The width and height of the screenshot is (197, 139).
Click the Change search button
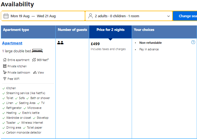coord(185,16)
